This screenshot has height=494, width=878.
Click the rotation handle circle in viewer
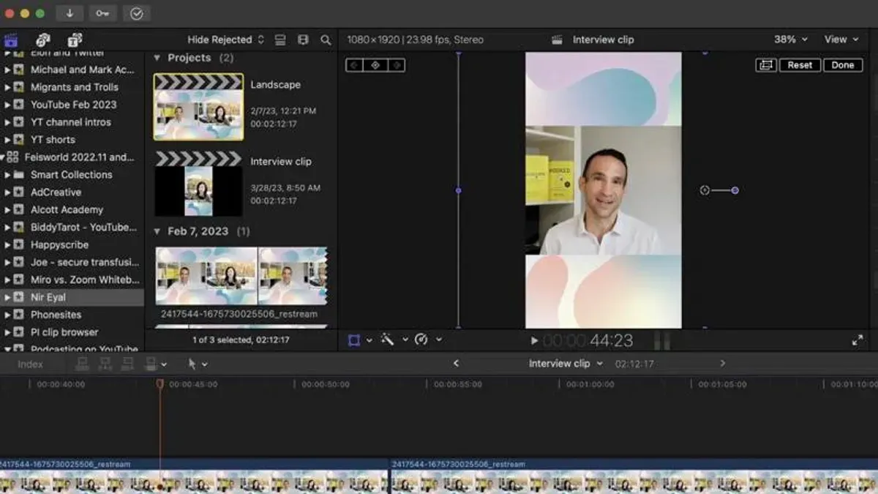click(705, 190)
